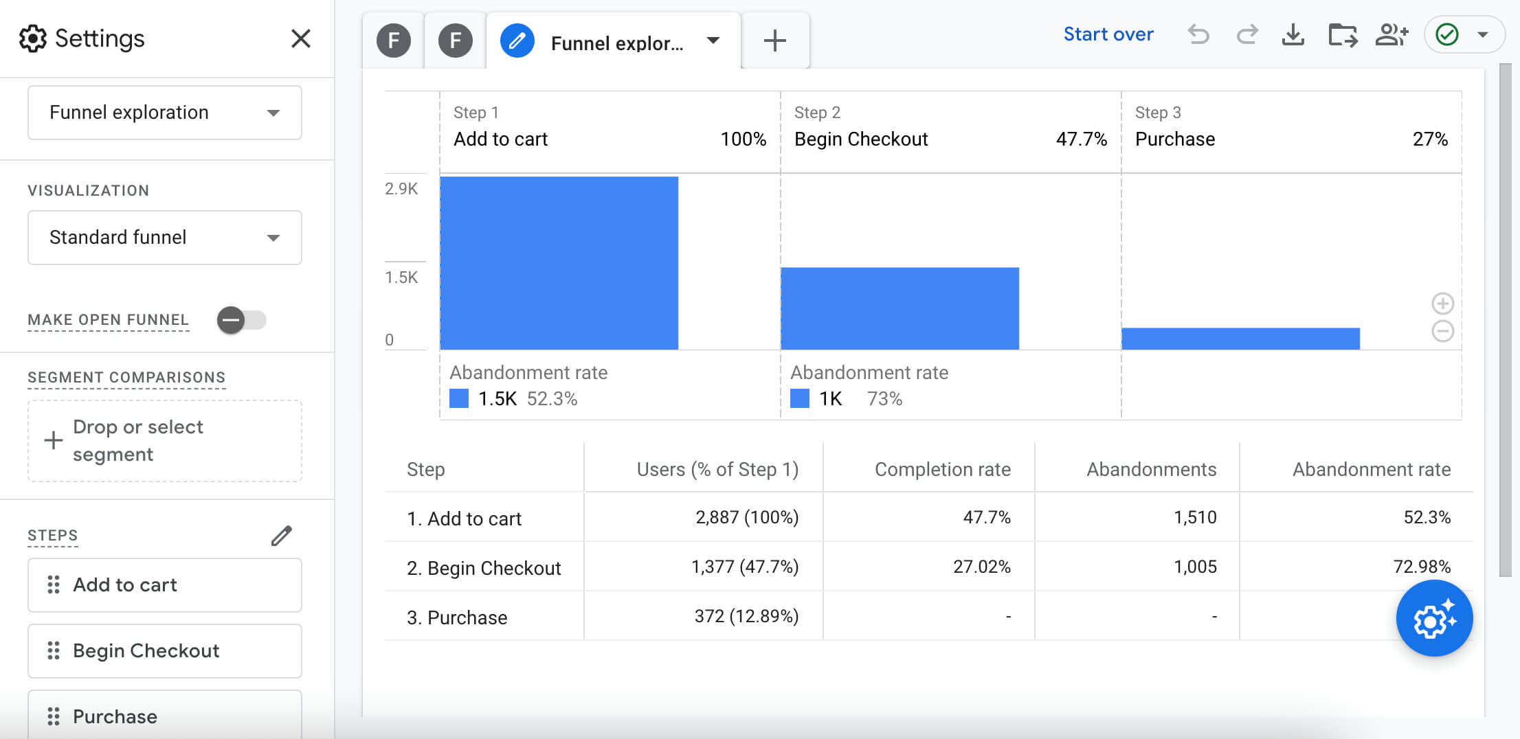Edit the funnel steps with the pencil
Image resolution: width=1520 pixels, height=739 pixels.
(282, 535)
